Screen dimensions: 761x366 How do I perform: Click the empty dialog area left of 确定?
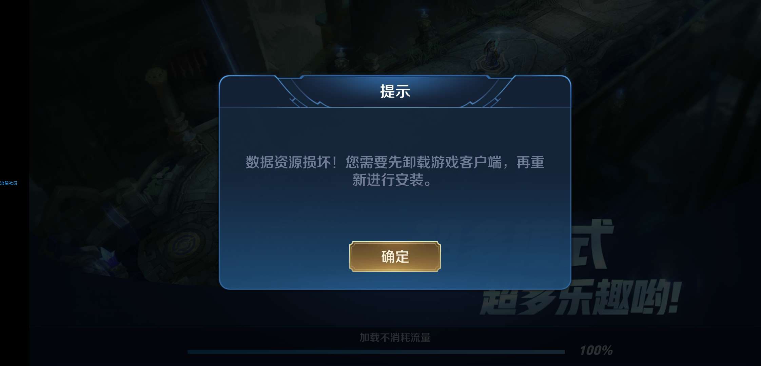click(285, 257)
